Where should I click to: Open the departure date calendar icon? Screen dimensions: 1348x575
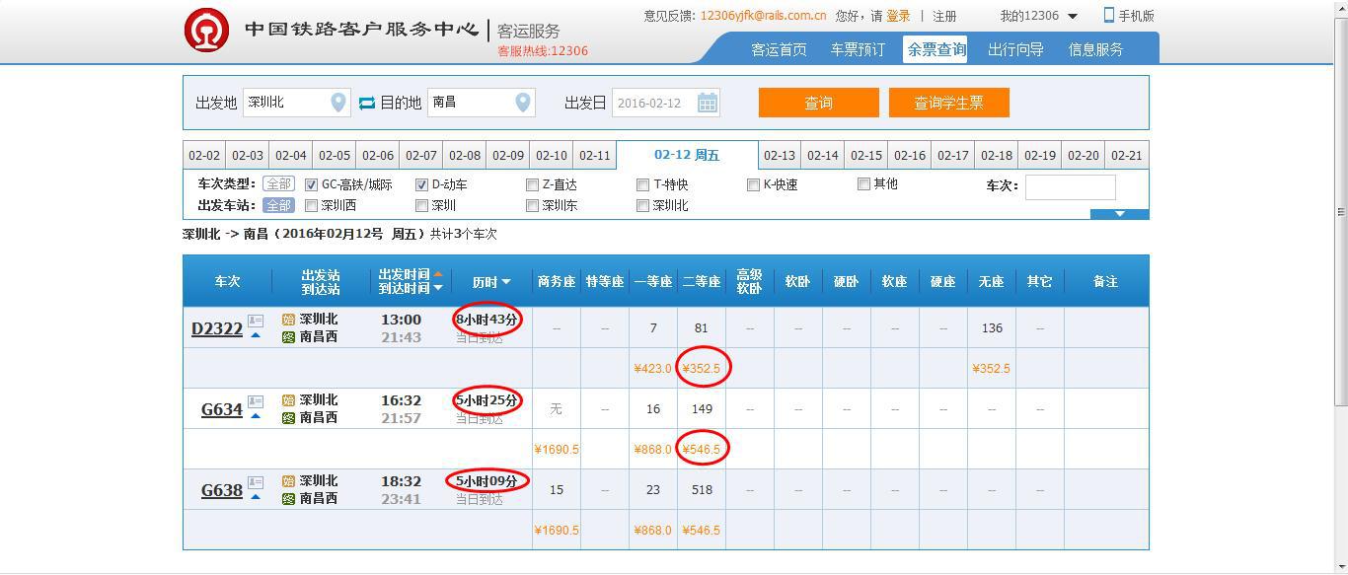[708, 103]
